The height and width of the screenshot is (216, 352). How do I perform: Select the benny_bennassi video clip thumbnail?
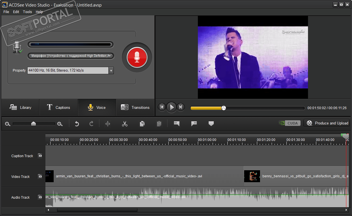pos(252,176)
